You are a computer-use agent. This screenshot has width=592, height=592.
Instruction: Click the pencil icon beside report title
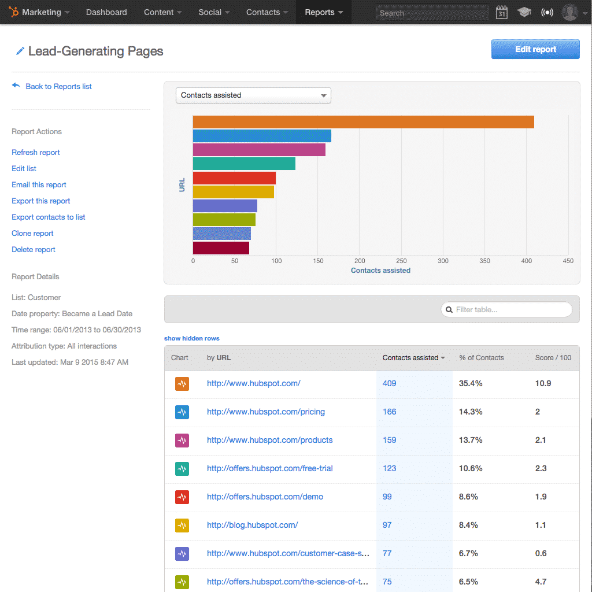(x=20, y=51)
